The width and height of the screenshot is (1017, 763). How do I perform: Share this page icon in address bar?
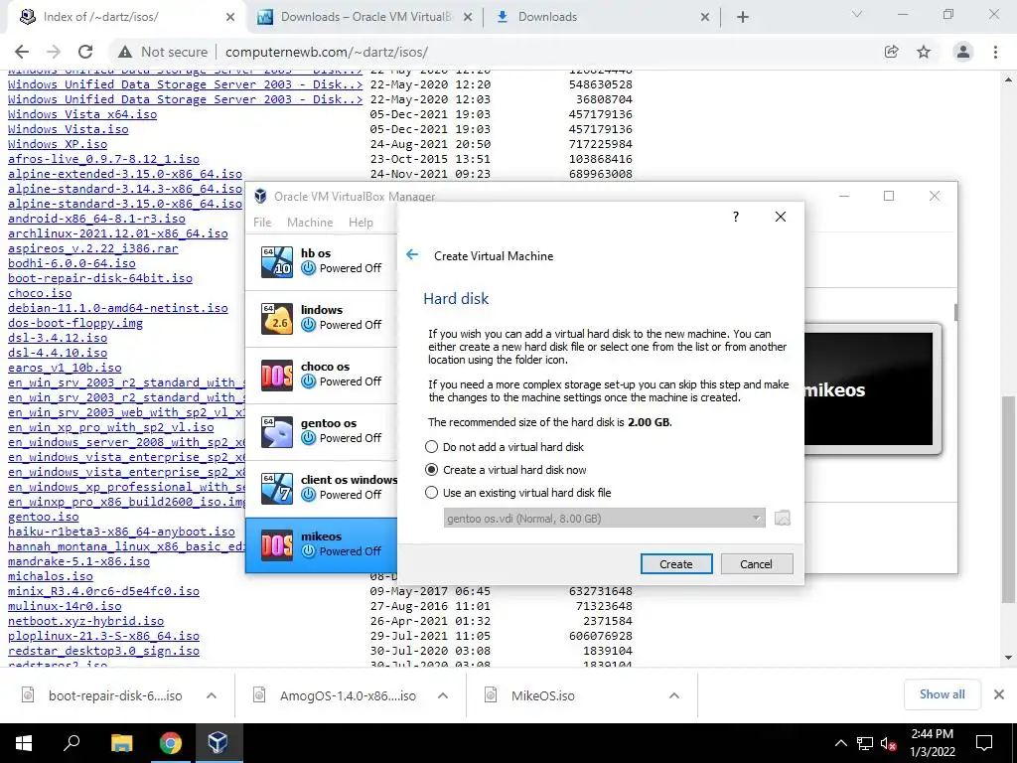[892, 52]
